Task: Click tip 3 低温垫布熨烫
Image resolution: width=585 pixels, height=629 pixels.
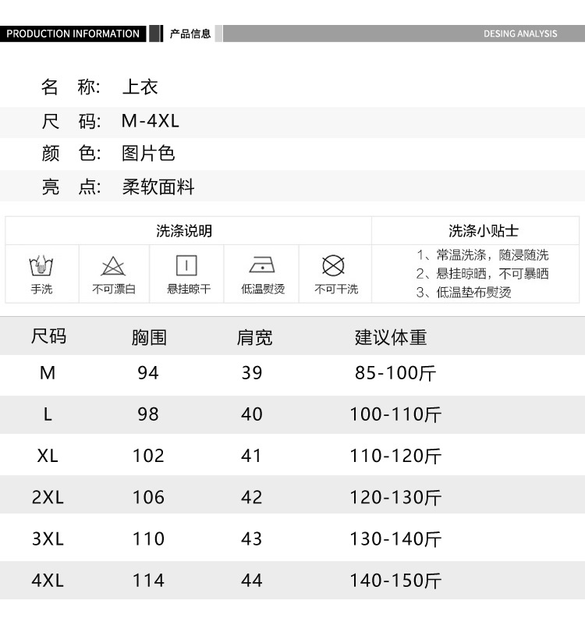Action: click(463, 293)
